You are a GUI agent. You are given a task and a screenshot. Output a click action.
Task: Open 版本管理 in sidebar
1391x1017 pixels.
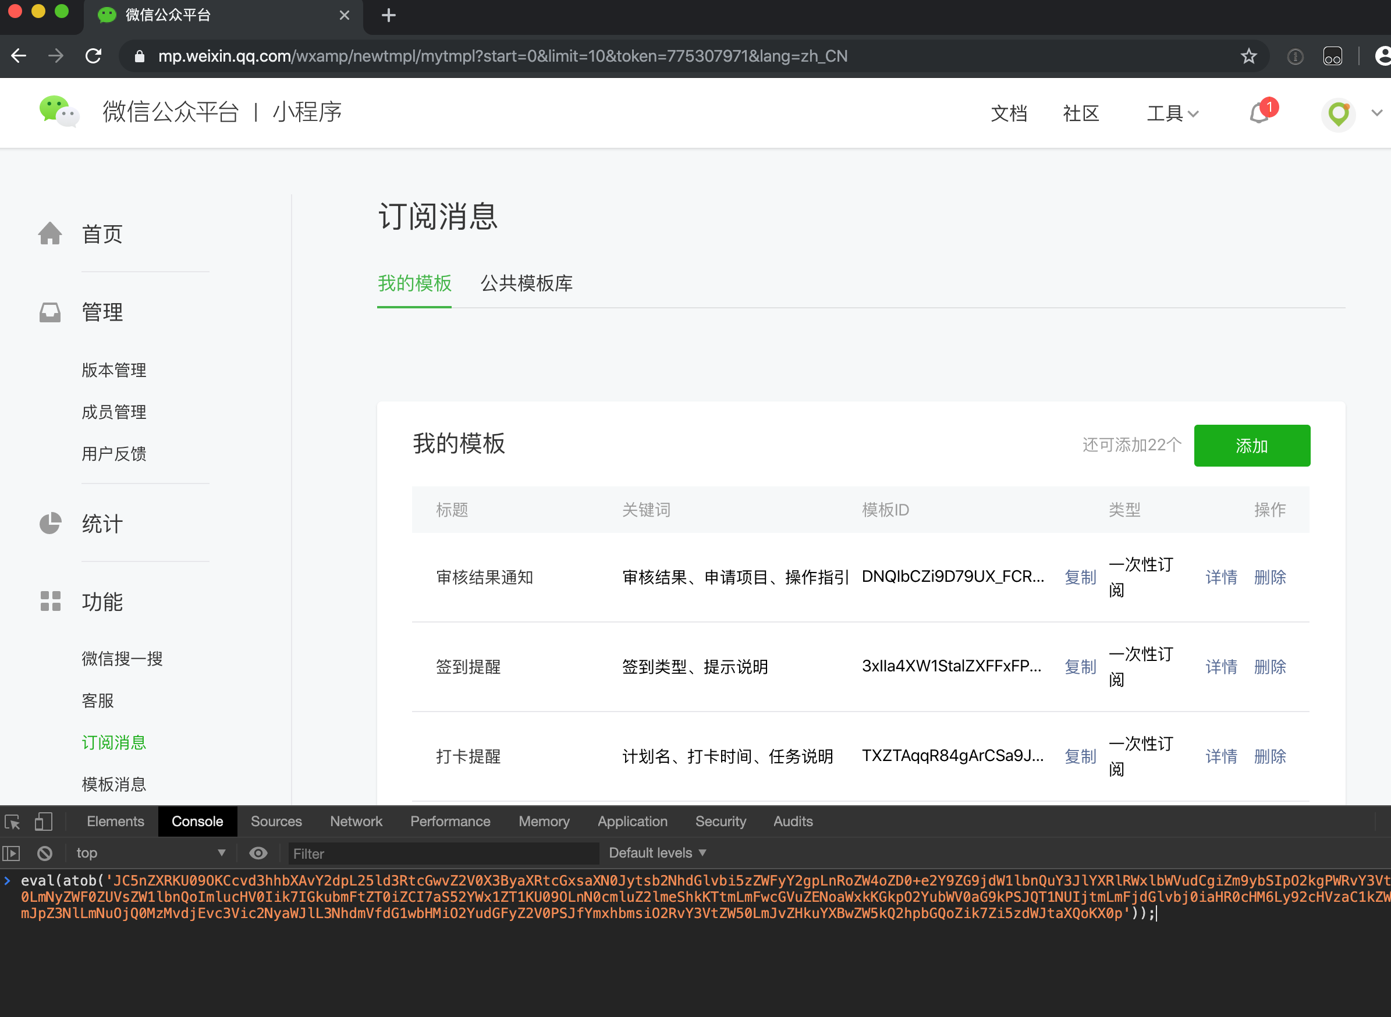pos(114,370)
